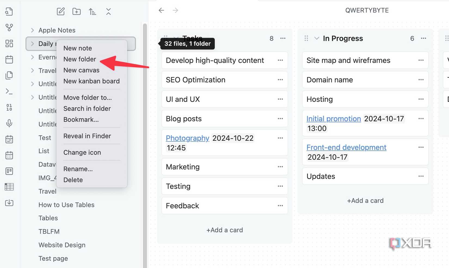449x268 pixels.
Task: Click the new folder icon above the file list
Action: pyautogui.click(x=76, y=11)
